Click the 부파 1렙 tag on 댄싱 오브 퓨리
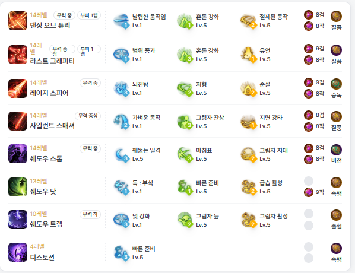 [x=89, y=15]
